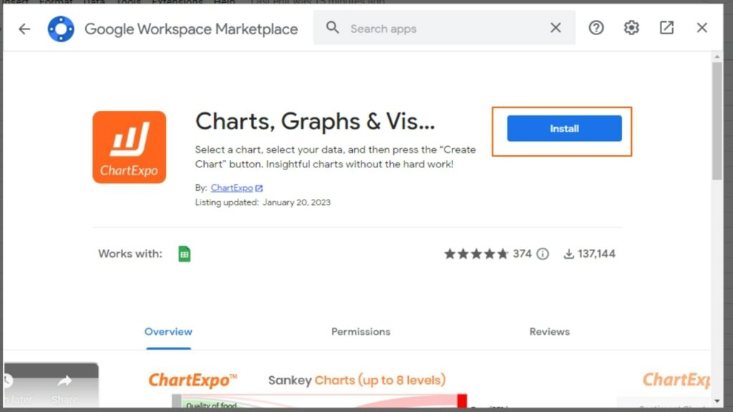
Task: Switch to the Reviews tab
Action: [x=549, y=332]
